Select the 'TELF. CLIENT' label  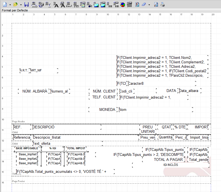pyautogui.click(x=103, y=97)
